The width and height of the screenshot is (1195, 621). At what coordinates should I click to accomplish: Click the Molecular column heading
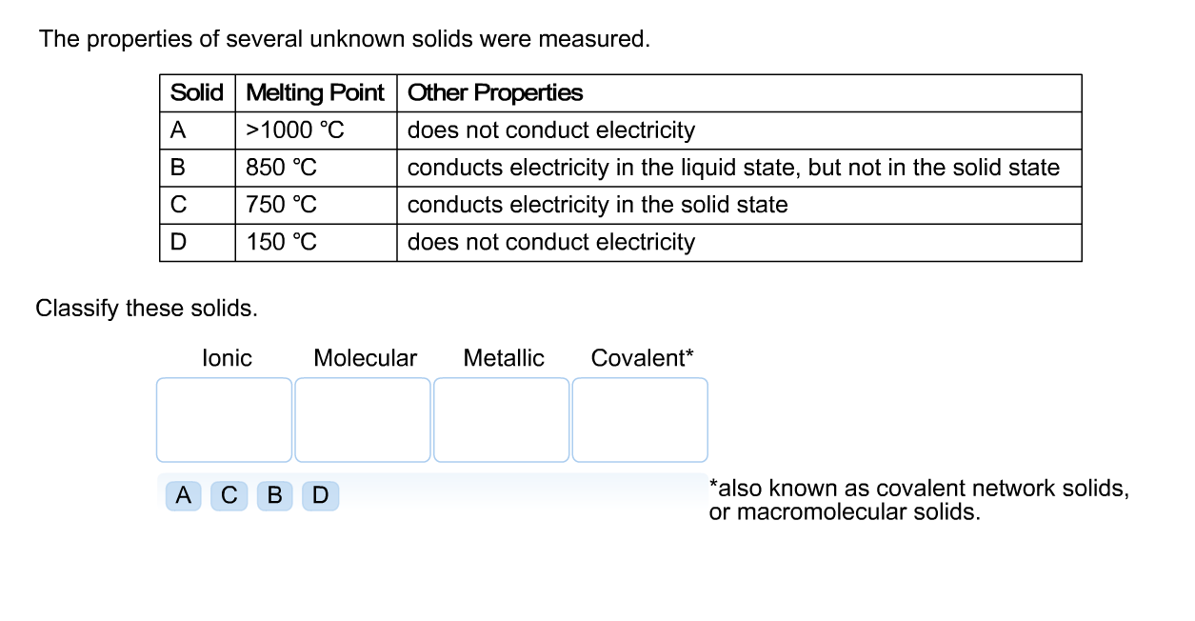point(365,358)
